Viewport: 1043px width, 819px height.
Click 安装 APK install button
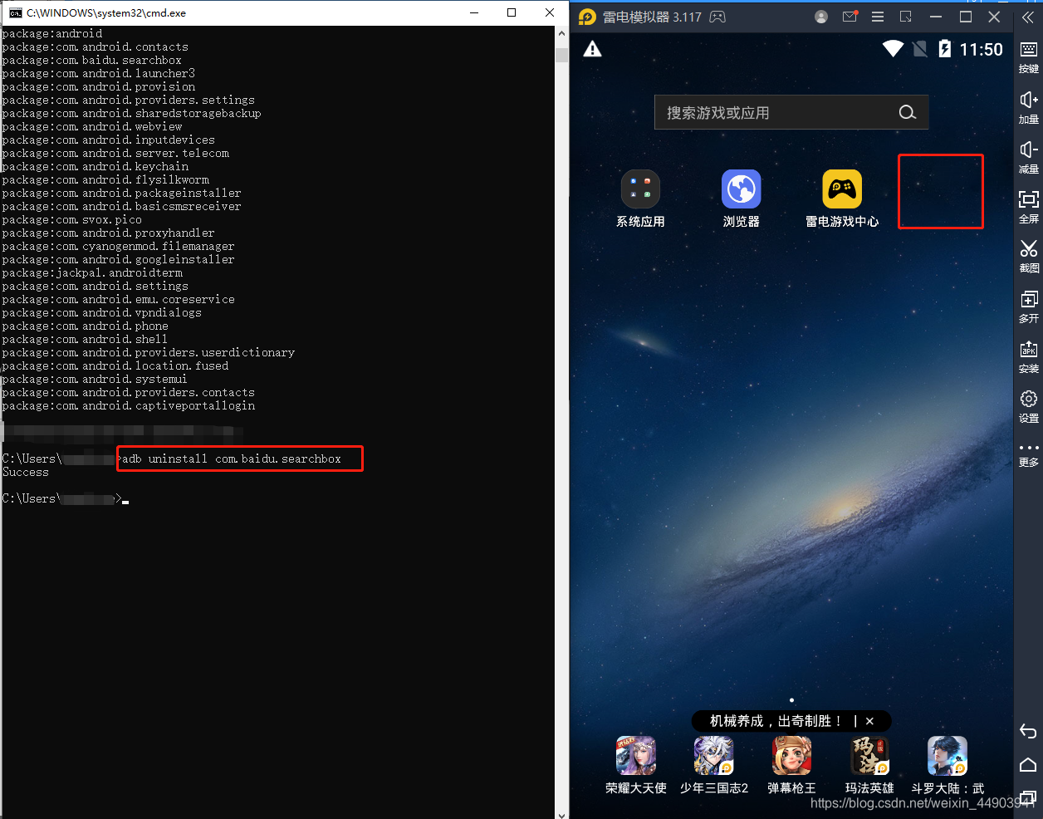[1029, 356]
